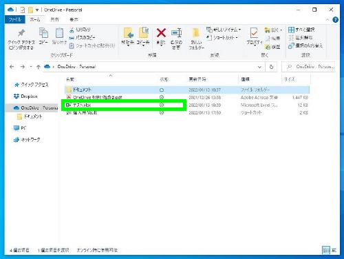The width and height of the screenshot is (344, 259).
Task: Switch to the Share tab
Action: [x=54, y=19]
